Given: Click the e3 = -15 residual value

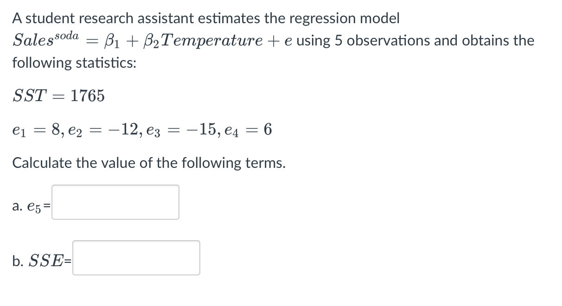Looking at the screenshot, I should (180, 130).
